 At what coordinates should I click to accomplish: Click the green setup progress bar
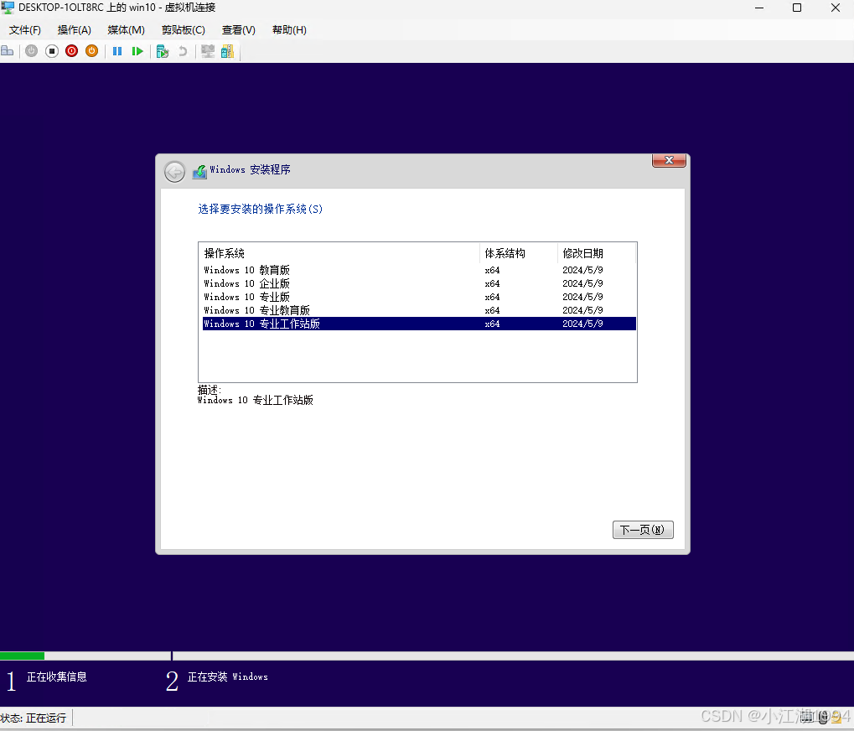pos(23,656)
